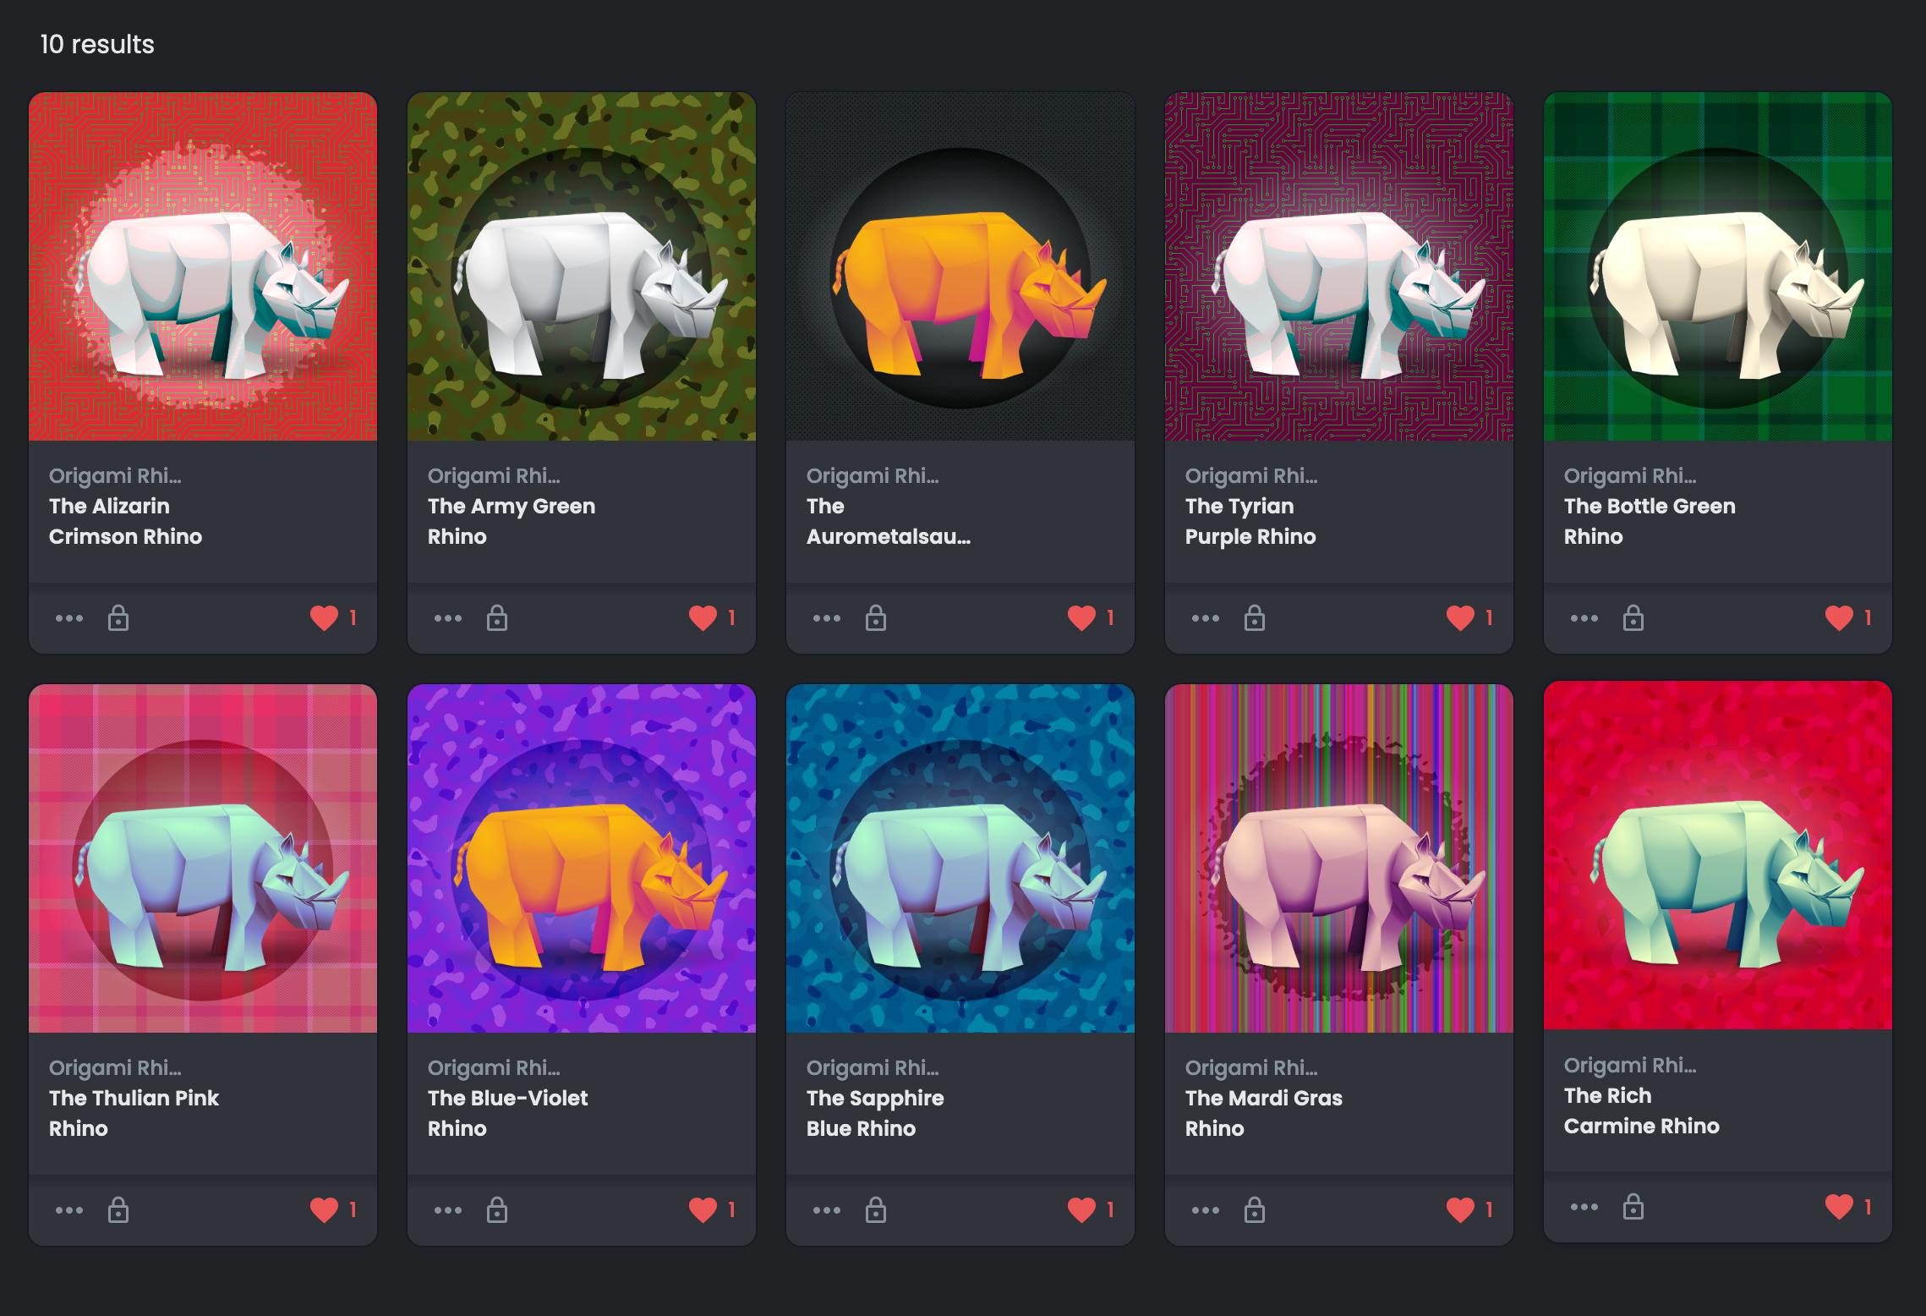
Task: Click the heart on Alizarin Crimson Rhino card
Action: point(324,618)
